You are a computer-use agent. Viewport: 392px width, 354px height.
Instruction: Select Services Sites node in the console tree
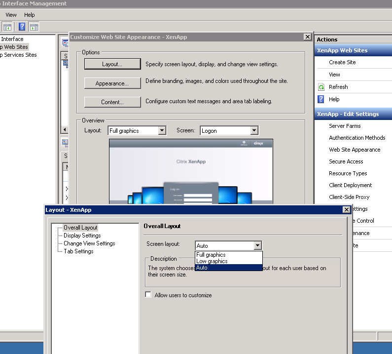[x=19, y=55]
